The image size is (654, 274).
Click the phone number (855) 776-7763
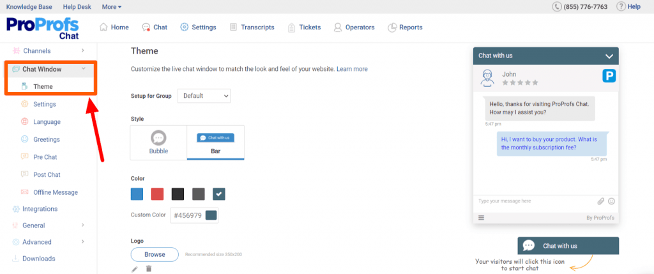pyautogui.click(x=585, y=6)
